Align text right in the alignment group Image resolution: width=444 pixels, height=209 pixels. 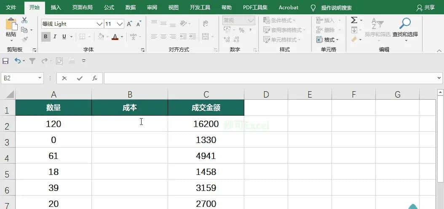click(x=173, y=37)
